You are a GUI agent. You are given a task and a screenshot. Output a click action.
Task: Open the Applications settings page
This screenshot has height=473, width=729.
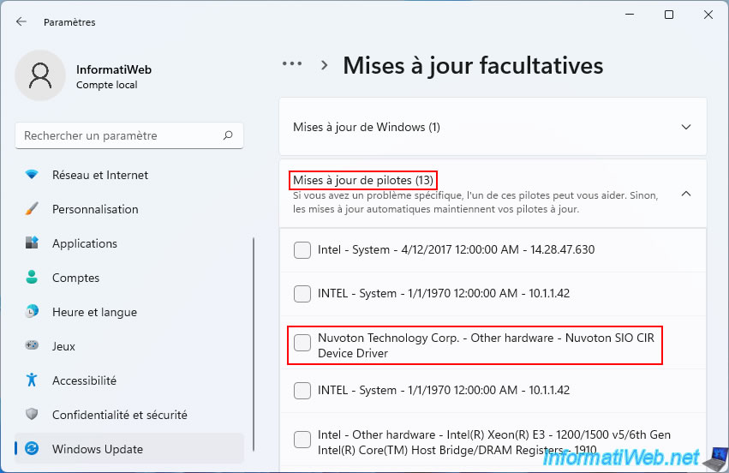tap(84, 243)
